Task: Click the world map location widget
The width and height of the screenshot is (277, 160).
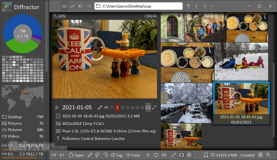Action: click(23, 99)
